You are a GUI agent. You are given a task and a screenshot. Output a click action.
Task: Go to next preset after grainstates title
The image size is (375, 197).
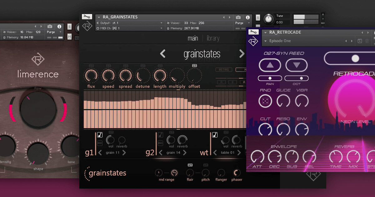[x=242, y=54]
